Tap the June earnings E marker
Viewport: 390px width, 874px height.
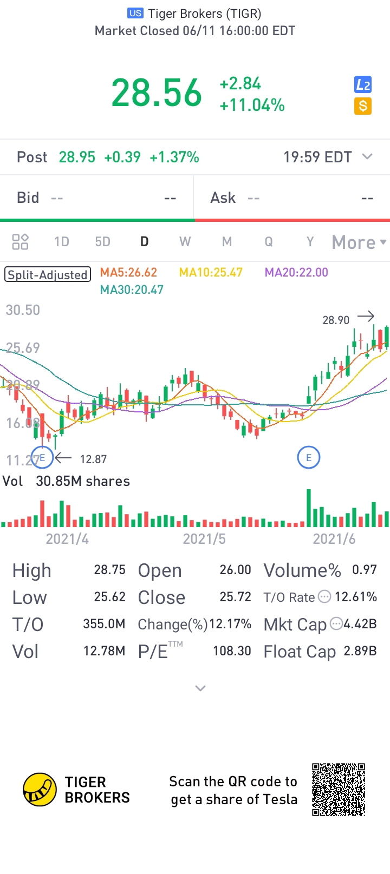(309, 458)
